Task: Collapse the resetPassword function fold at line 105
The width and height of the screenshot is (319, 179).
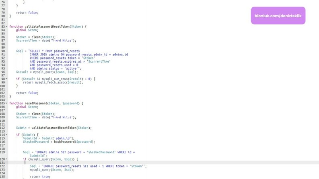Action: click(x=6, y=103)
